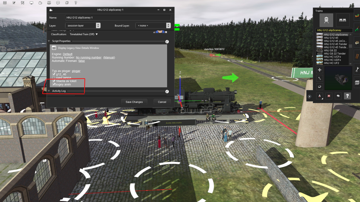360x202 pixels.
Task: Choose the Move Train tool
Action: pyautogui.click(x=319, y=78)
